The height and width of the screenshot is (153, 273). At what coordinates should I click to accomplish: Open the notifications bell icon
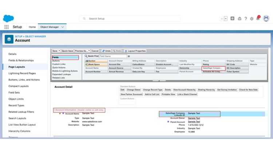pyautogui.click(x=258, y=18)
